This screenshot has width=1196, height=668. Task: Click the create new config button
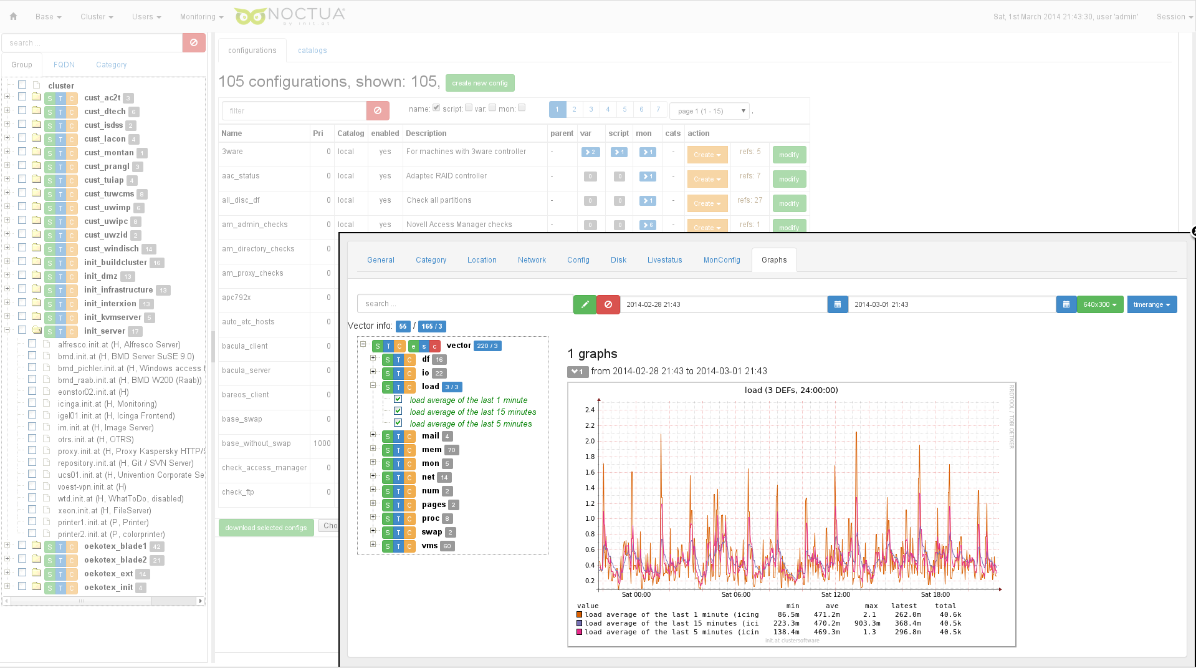pos(479,83)
